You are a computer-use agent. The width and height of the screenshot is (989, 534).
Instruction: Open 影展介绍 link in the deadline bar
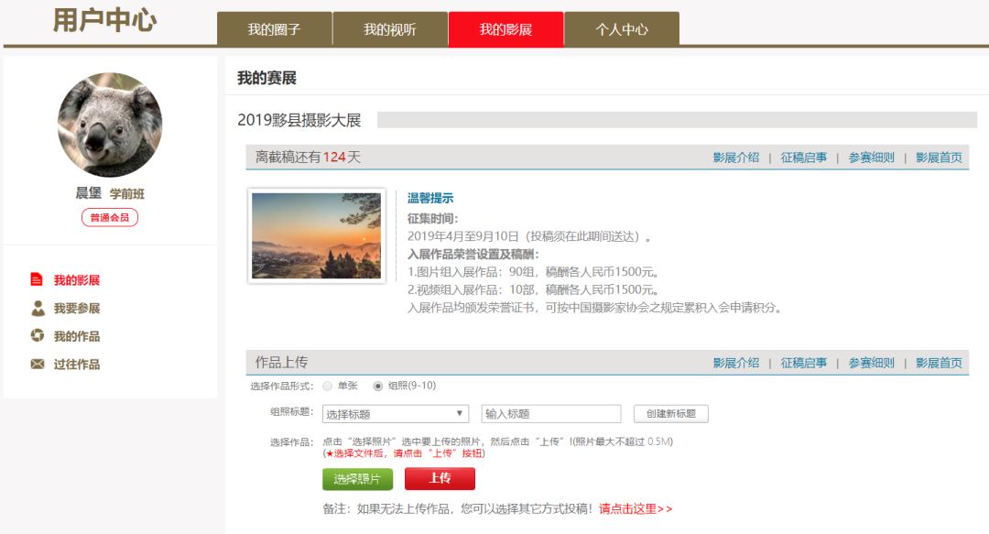click(x=736, y=158)
